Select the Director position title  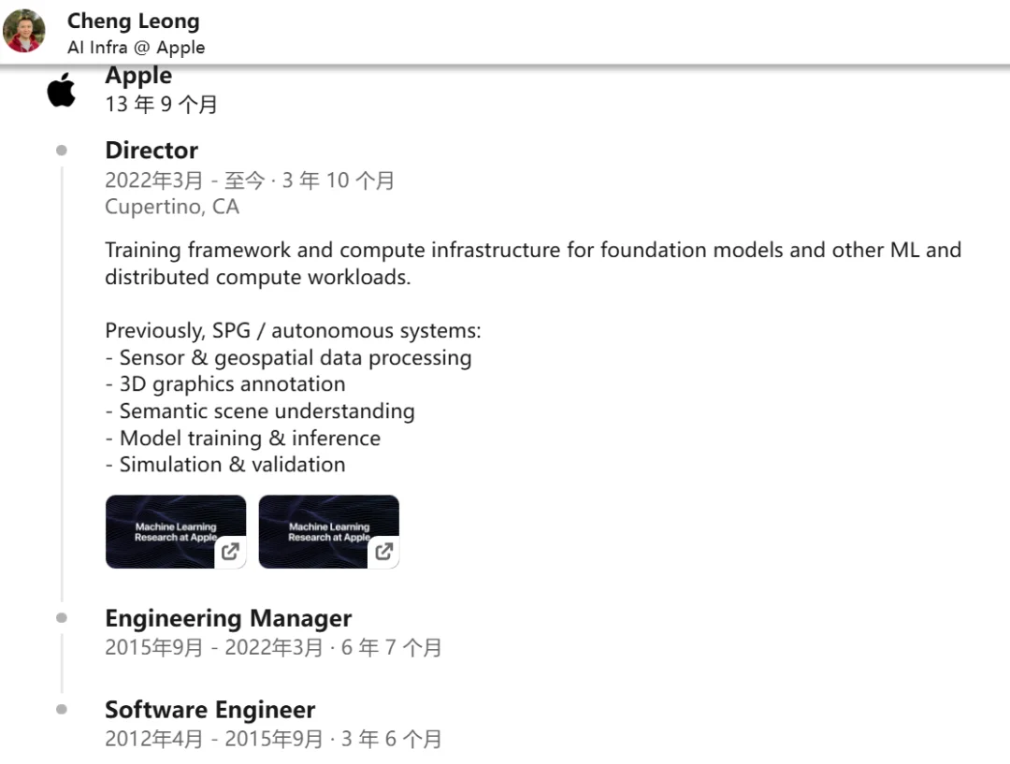[x=151, y=151]
